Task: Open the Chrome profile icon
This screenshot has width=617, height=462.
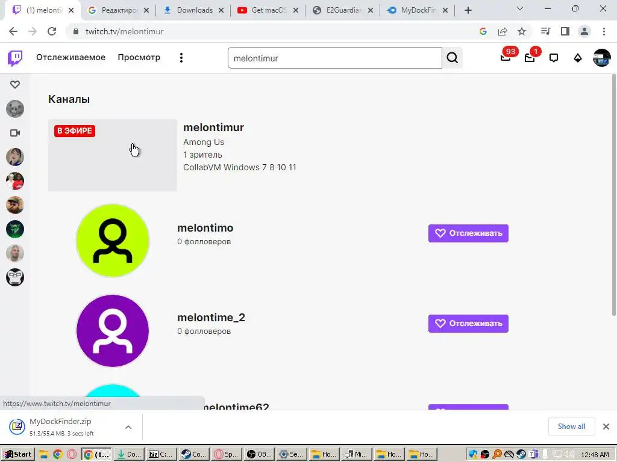Action: [x=584, y=31]
